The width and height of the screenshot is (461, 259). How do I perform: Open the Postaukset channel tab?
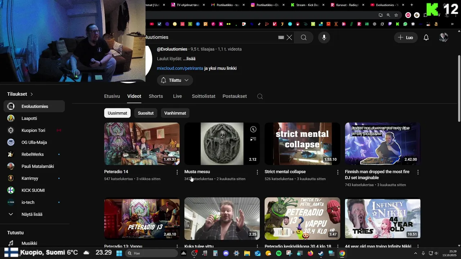pyautogui.click(x=234, y=96)
